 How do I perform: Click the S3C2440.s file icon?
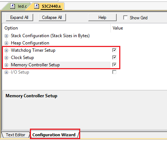(36, 6)
